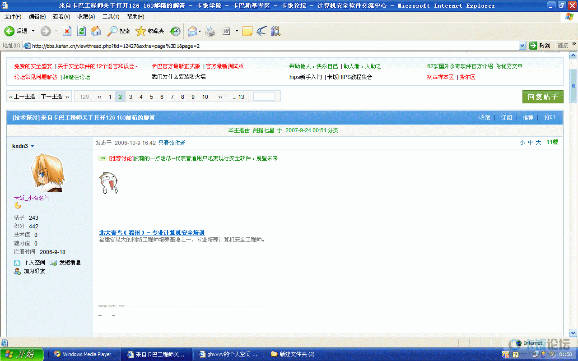Screen dimensions: 578x361
Task: Click the vertical scrollbar thumb
Action: click(x=573, y=86)
